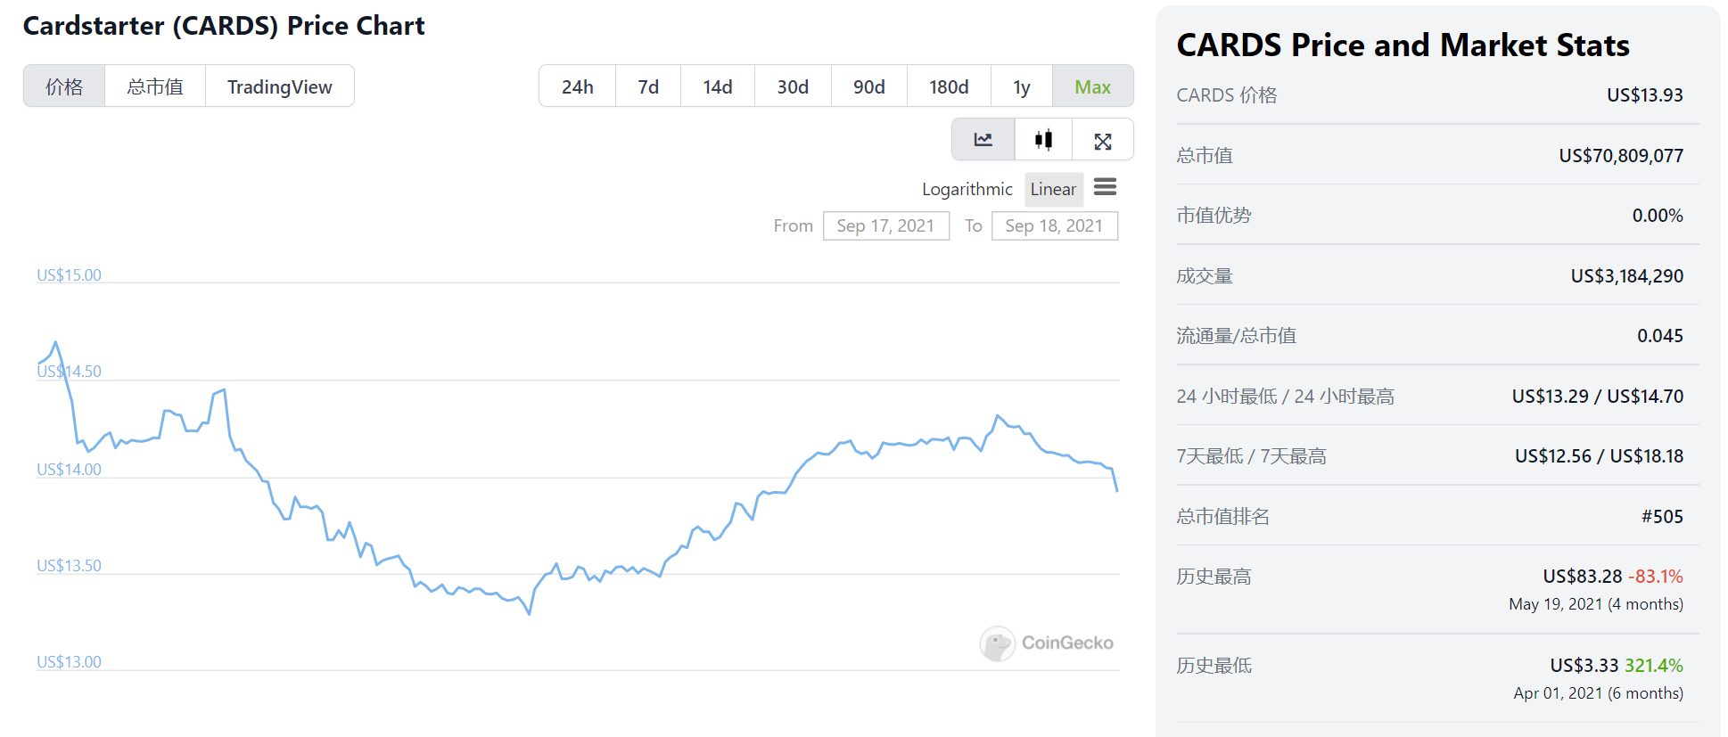Screen dimensions: 1728x737
Task: Click the US$13.00 axis label
Action: click(69, 661)
